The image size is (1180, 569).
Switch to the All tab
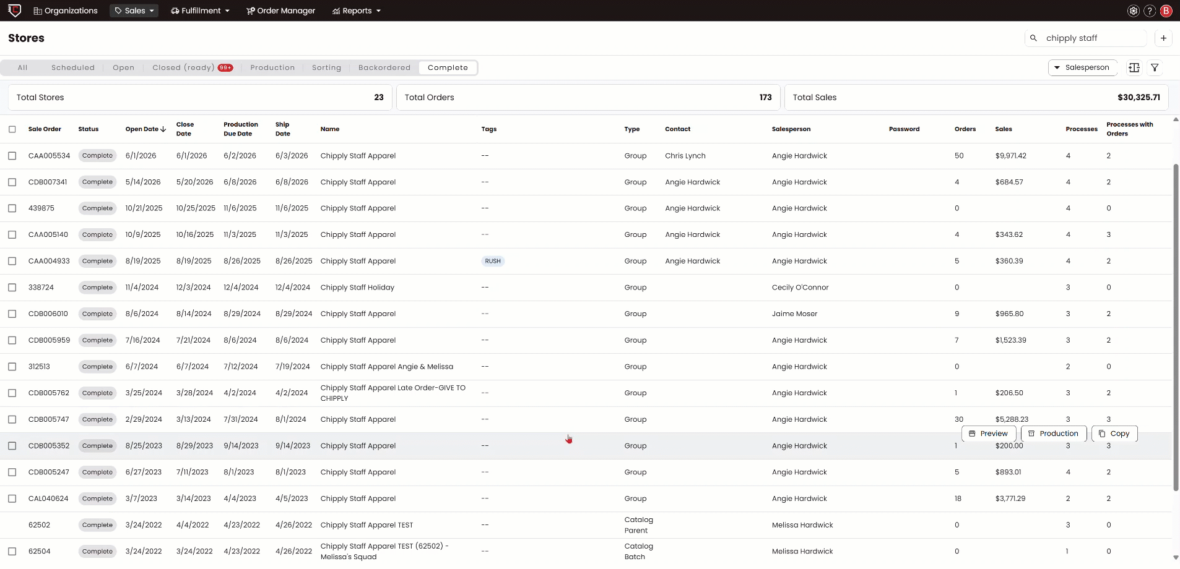click(22, 67)
